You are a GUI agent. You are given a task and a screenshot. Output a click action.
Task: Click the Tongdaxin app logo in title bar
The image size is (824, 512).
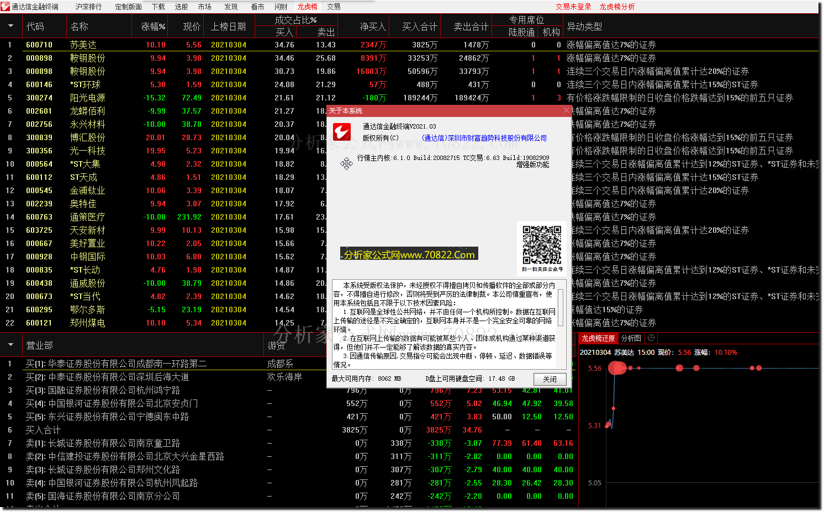[x=5, y=7]
